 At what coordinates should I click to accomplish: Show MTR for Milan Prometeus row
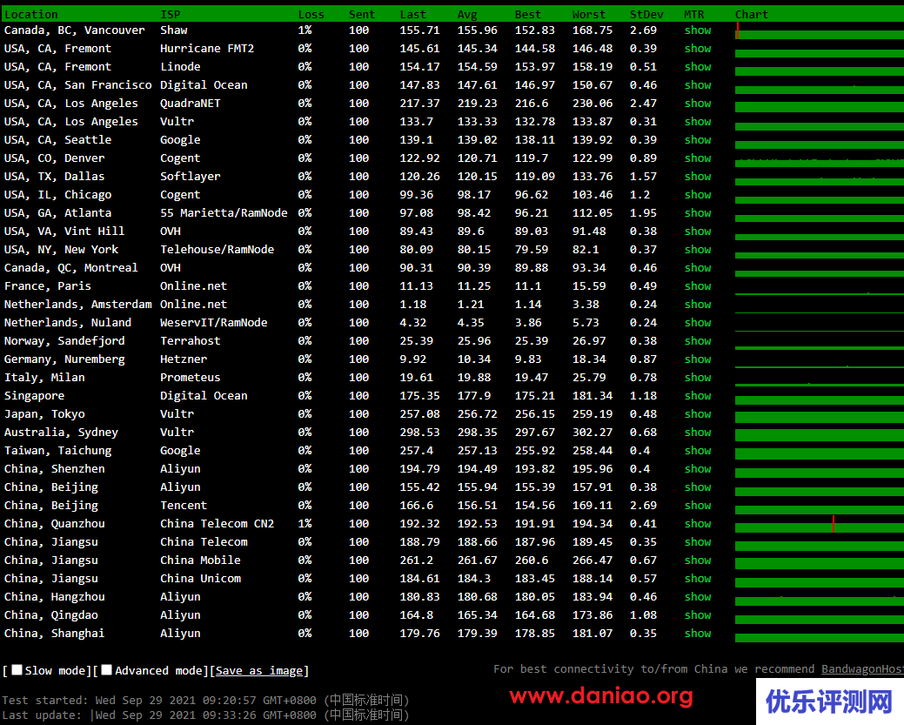698,378
